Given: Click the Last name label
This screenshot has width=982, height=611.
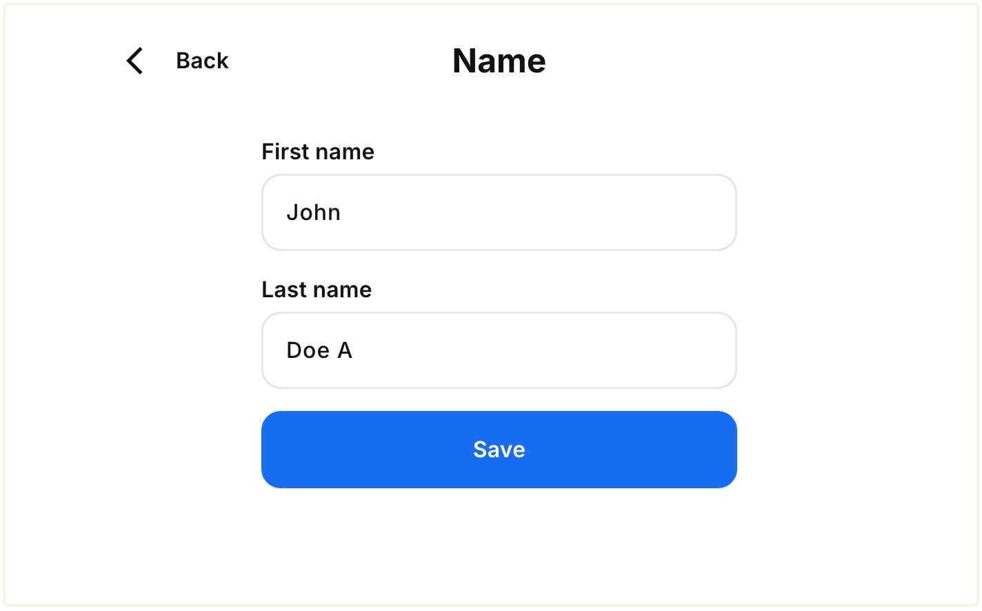Looking at the screenshot, I should pyautogui.click(x=317, y=290).
